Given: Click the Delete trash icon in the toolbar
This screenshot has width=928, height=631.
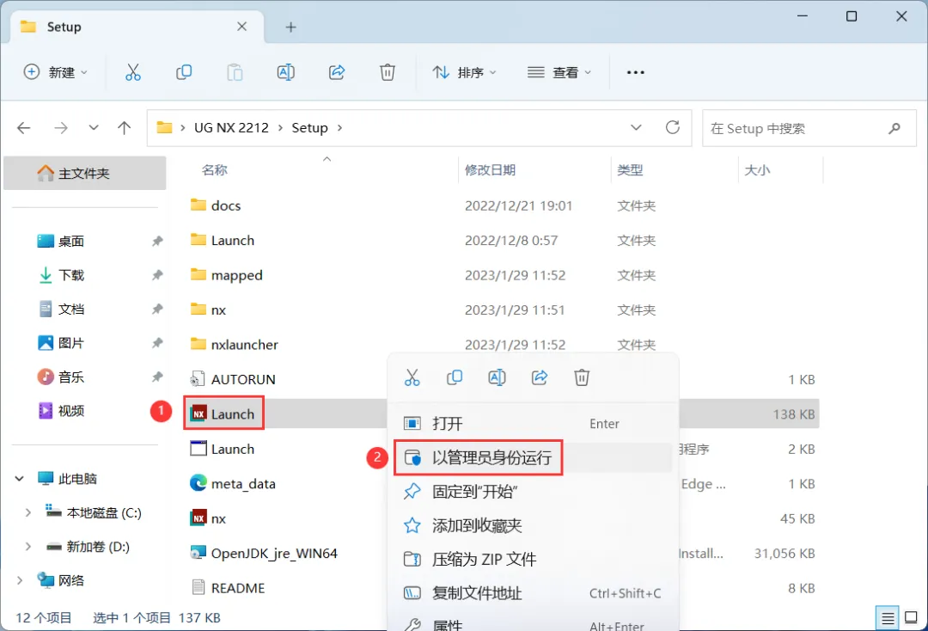Looking at the screenshot, I should [387, 72].
